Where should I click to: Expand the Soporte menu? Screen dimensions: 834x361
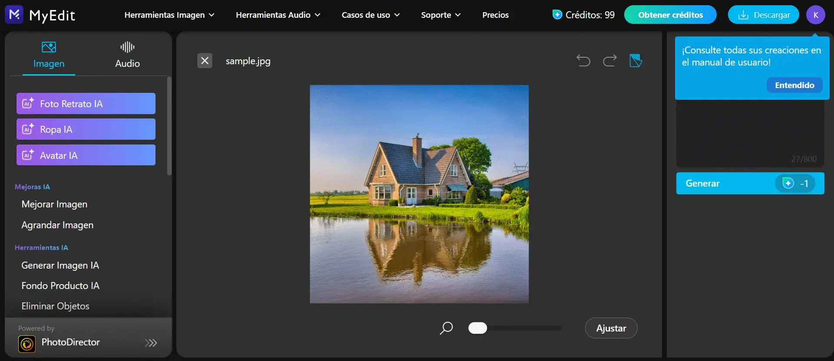click(441, 15)
